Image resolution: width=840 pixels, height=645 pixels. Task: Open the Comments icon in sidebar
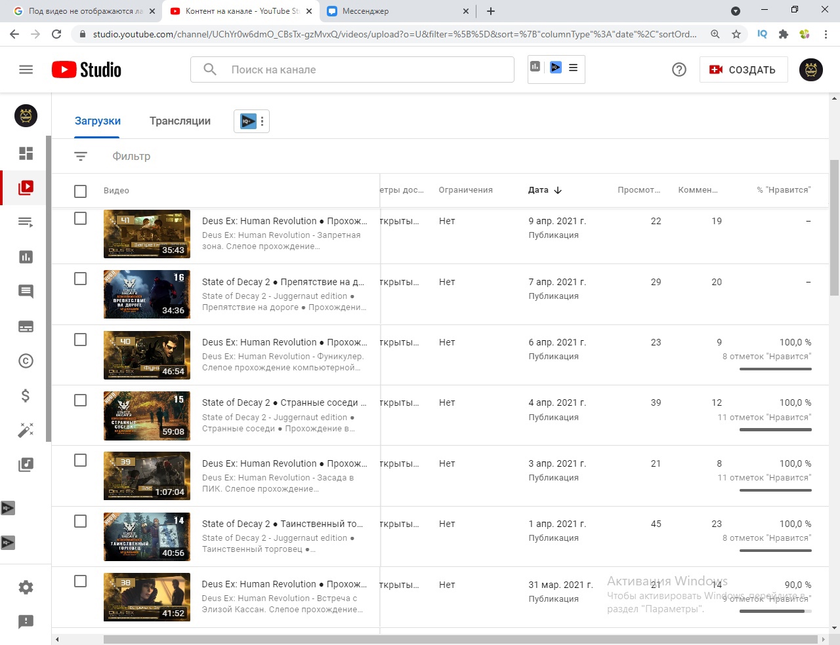26,292
